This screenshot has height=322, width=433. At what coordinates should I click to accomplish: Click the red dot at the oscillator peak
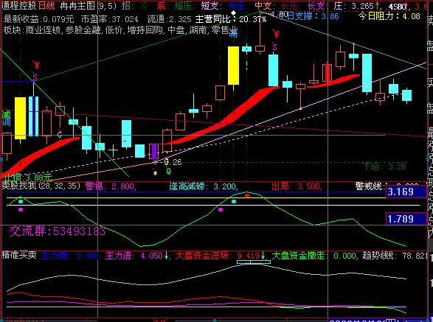click(x=247, y=195)
